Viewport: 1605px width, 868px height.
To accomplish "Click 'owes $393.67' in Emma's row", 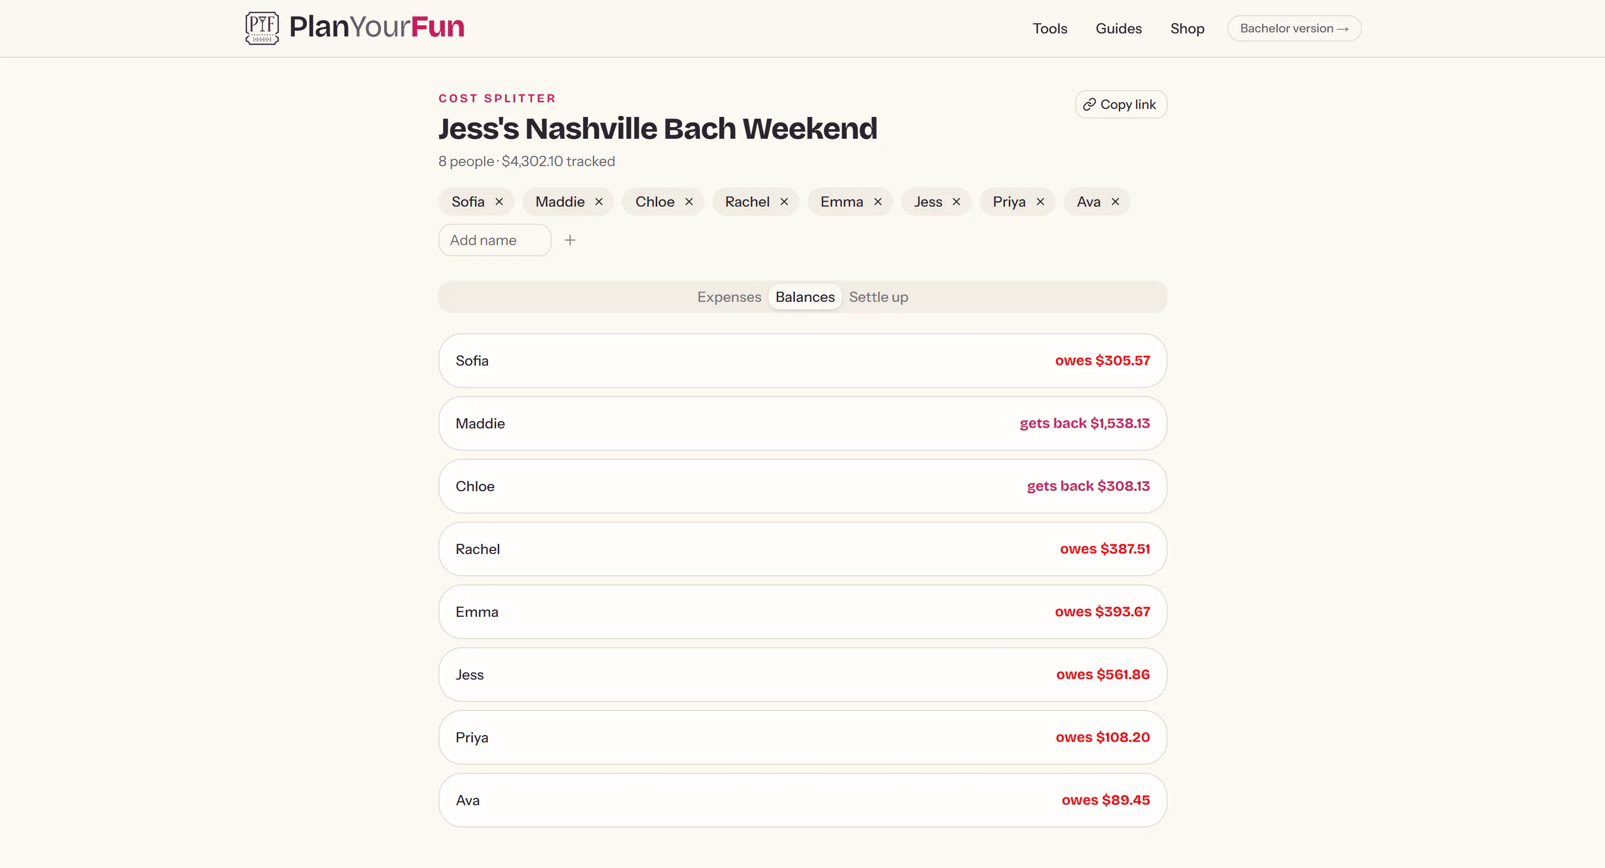I will point(1102,612).
